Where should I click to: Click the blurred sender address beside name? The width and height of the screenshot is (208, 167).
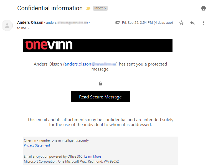(x=67, y=23)
